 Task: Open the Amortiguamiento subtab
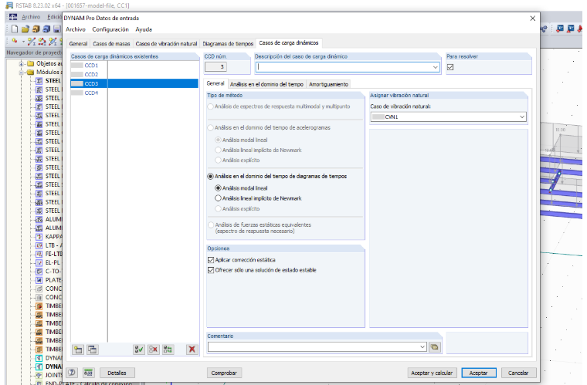(x=328, y=84)
